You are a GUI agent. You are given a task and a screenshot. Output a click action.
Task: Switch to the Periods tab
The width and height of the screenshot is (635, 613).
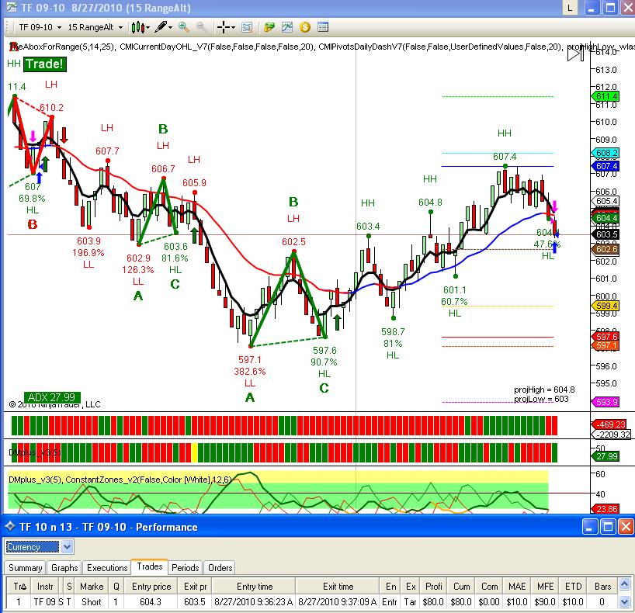185,568
